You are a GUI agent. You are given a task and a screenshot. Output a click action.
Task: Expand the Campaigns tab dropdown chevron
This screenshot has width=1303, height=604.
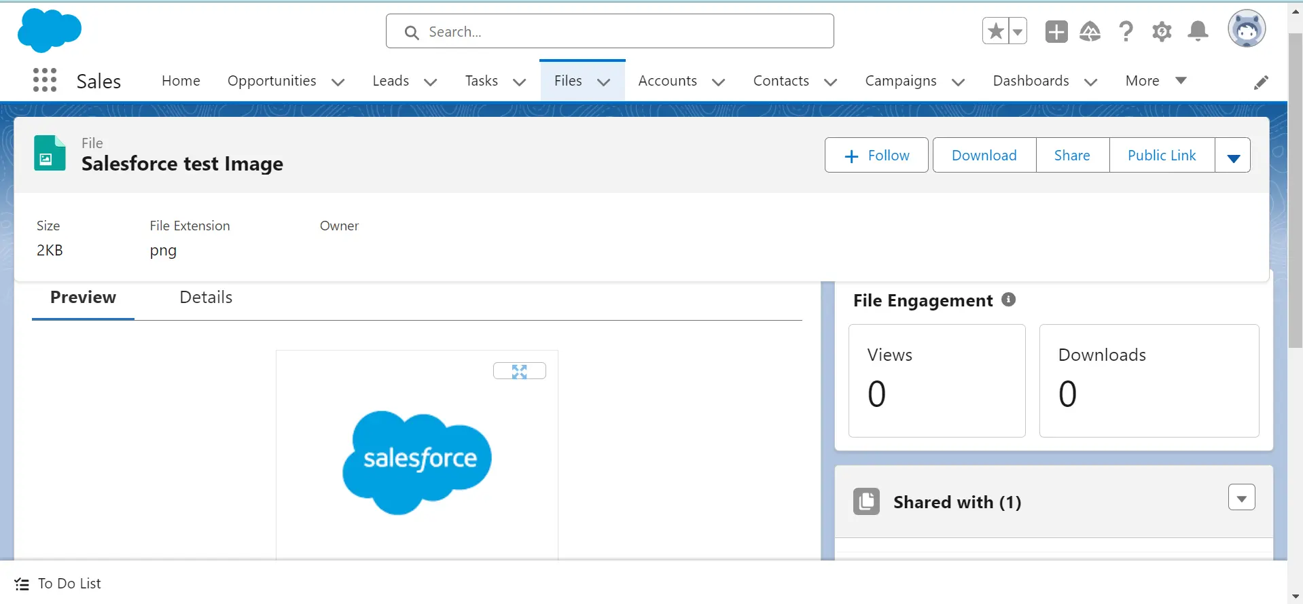(x=958, y=82)
